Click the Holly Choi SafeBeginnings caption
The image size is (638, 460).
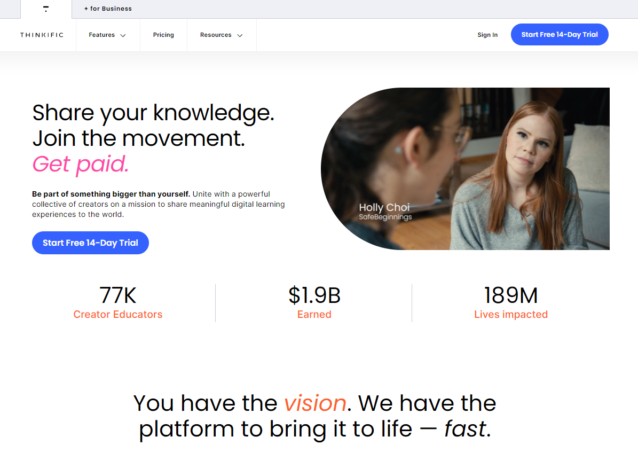coord(385,212)
